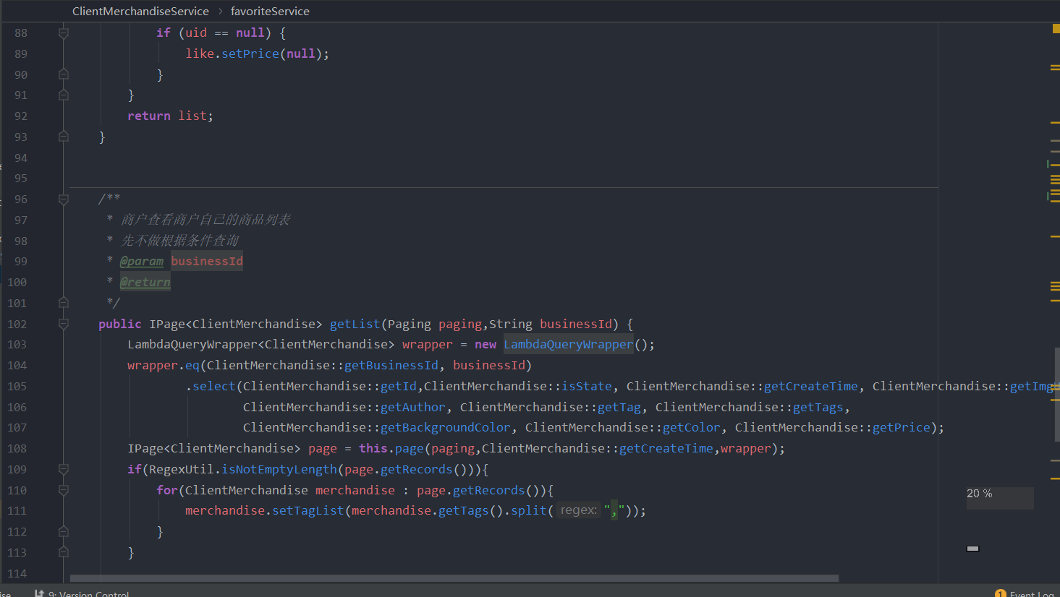Collapse the for-loop fold marker on line 110
The width and height of the screenshot is (1060, 597).
[64, 491]
